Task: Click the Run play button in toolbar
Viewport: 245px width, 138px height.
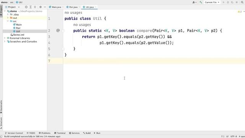Action: pyautogui.click(x=224, y=2)
